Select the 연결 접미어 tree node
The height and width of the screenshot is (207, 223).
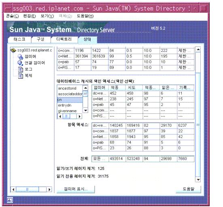pyautogui.click(x=35, y=63)
